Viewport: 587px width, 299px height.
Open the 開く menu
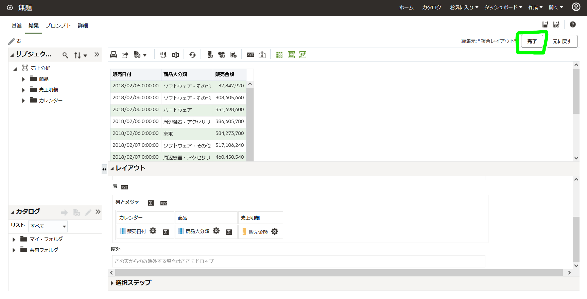coord(556,7)
